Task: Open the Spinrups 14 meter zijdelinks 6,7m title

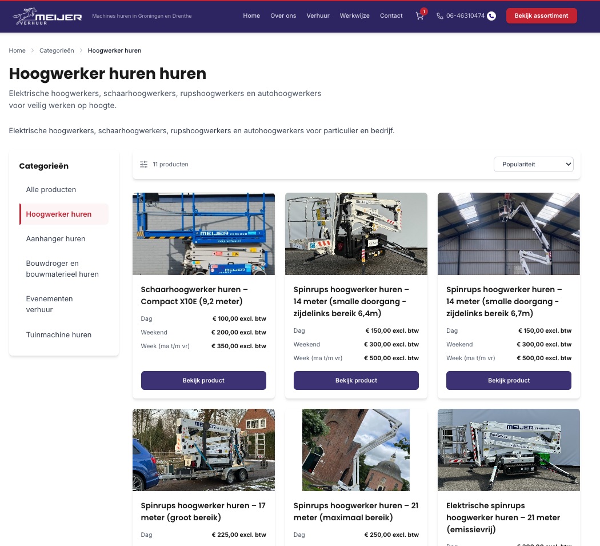Action: (504, 301)
